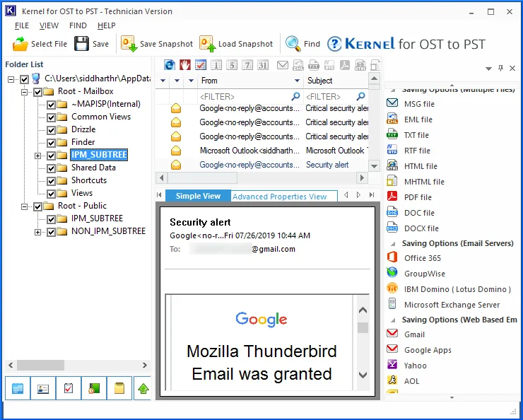
Task: Collapse Saving Options (Email Servers) group
Action: pyautogui.click(x=393, y=244)
